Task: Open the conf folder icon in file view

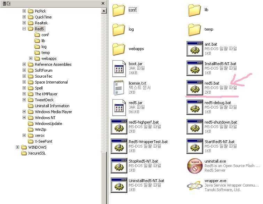Action: pyautogui.click(x=119, y=10)
